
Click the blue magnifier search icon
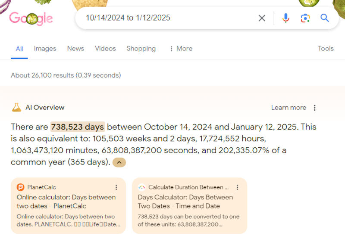pyautogui.click(x=325, y=18)
